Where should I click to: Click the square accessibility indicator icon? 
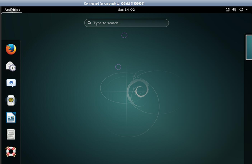pyautogui.click(x=227, y=9)
